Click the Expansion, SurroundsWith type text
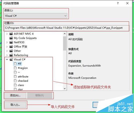134x113 pixels. coord(84,66)
